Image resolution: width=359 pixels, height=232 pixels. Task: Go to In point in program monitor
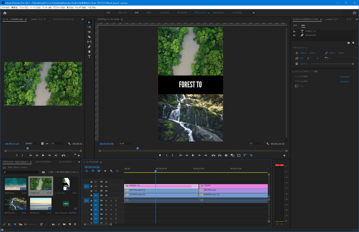pyautogui.click(x=181, y=155)
